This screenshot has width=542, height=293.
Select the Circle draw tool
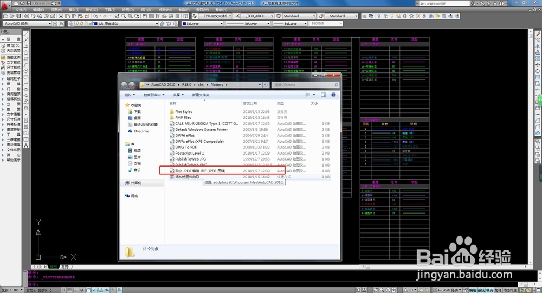26,71
